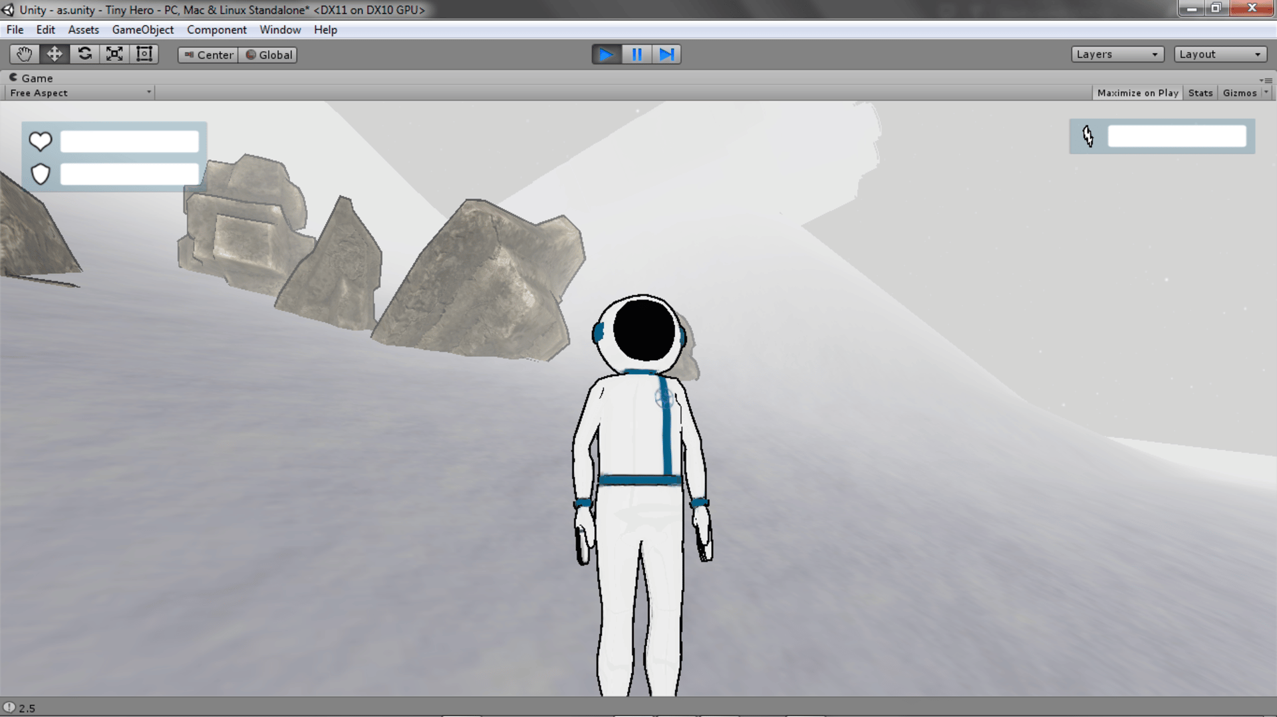
Task: Toggle Maximize on Play
Action: pyautogui.click(x=1137, y=93)
